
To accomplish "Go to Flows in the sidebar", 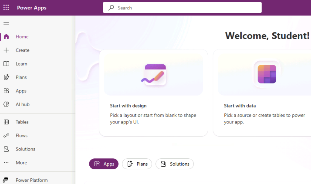I will point(38,135).
